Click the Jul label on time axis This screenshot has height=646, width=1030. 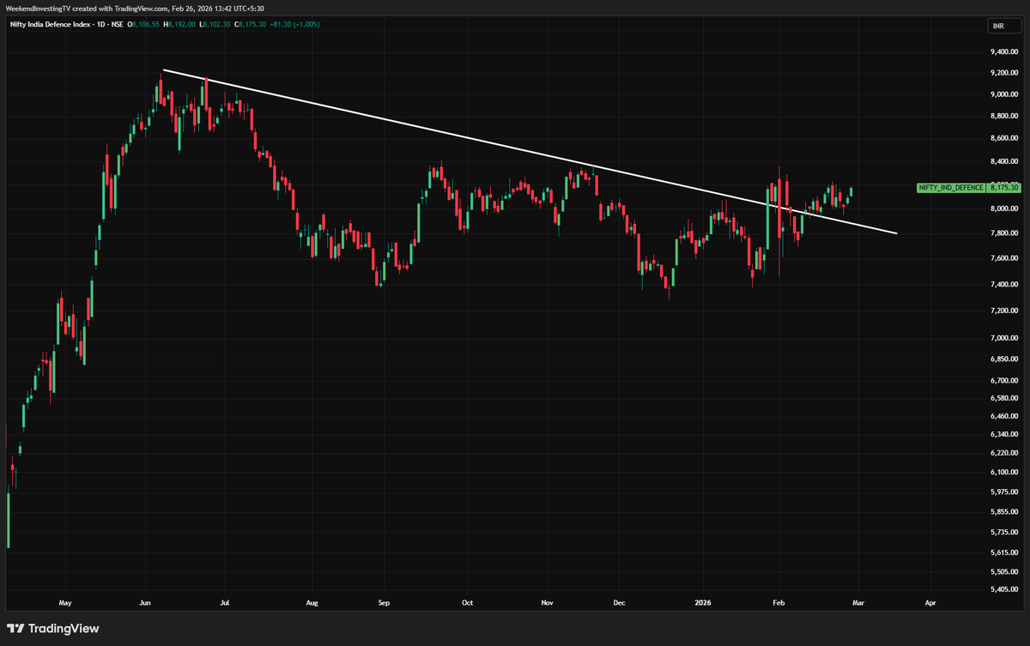click(225, 603)
